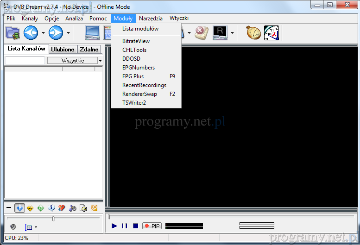
Task: Select the EPG Plus module entry
Action: (133, 76)
